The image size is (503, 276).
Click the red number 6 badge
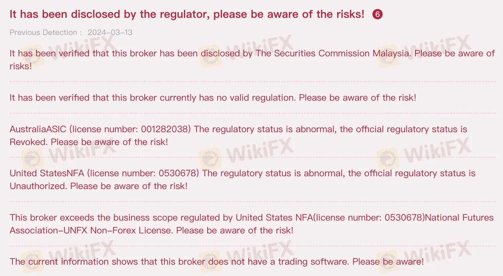click(x=377, y=14)
